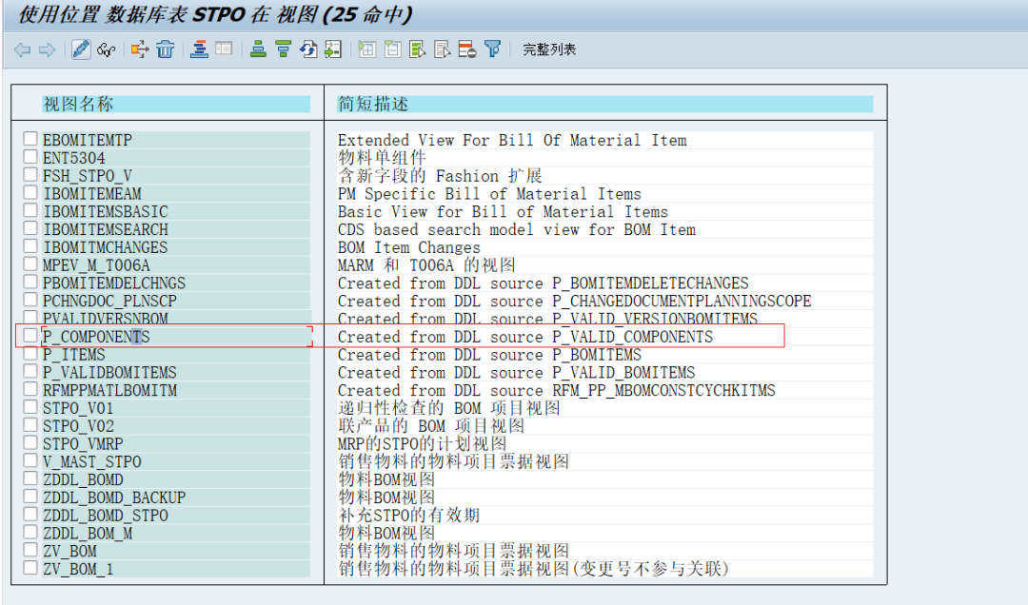Select the P_VALIDBOMITEMS view name
Image resolution: width=1028 pixels, height=605 pixels.
[x=110, y=372]
